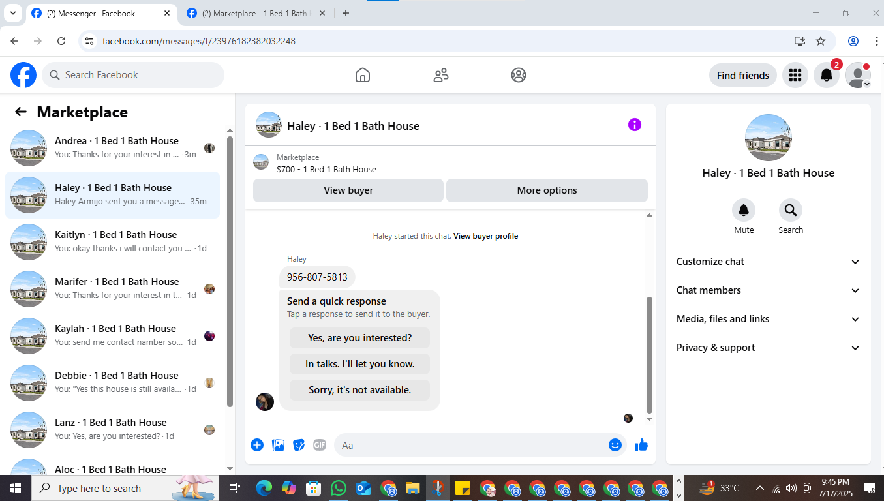
Task: Click the Find friends button
Action: click(x=743, y=75)
